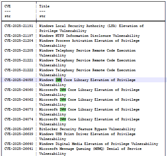
Task: Select cell CVE-2025-26637
Action: pyautogui.click(x=19, y=129)
